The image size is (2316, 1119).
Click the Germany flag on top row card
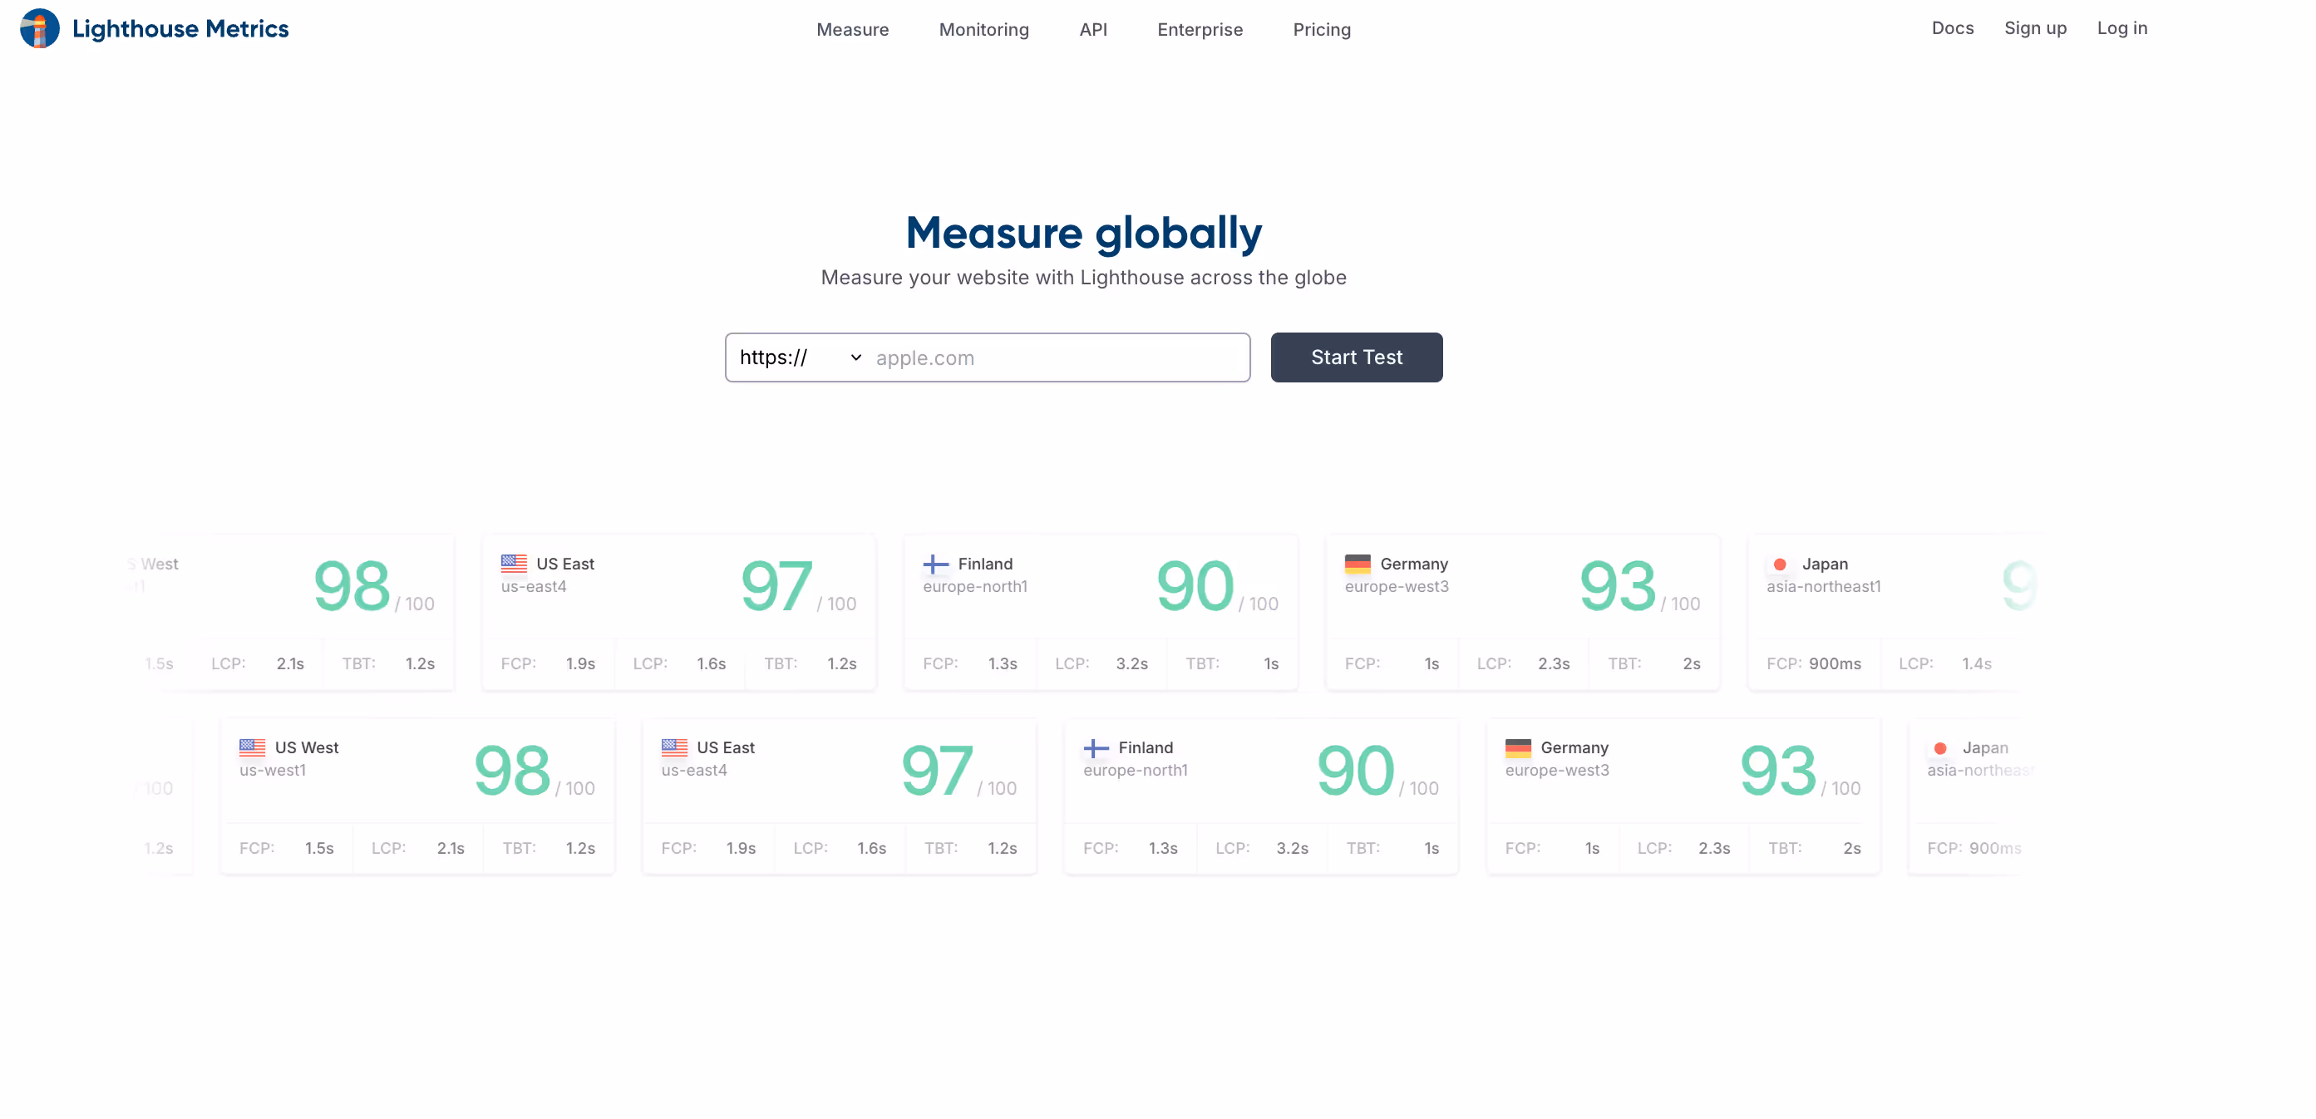tap(1357, 564)
